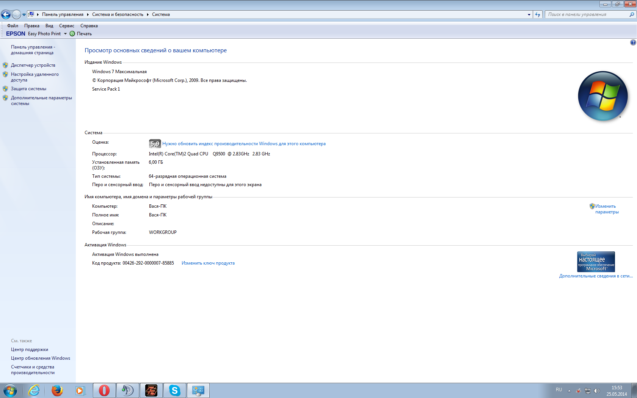This screenshot has height=398, width=637.
Task: Open Opera browser from taskbar
Action: pos(104,390)
